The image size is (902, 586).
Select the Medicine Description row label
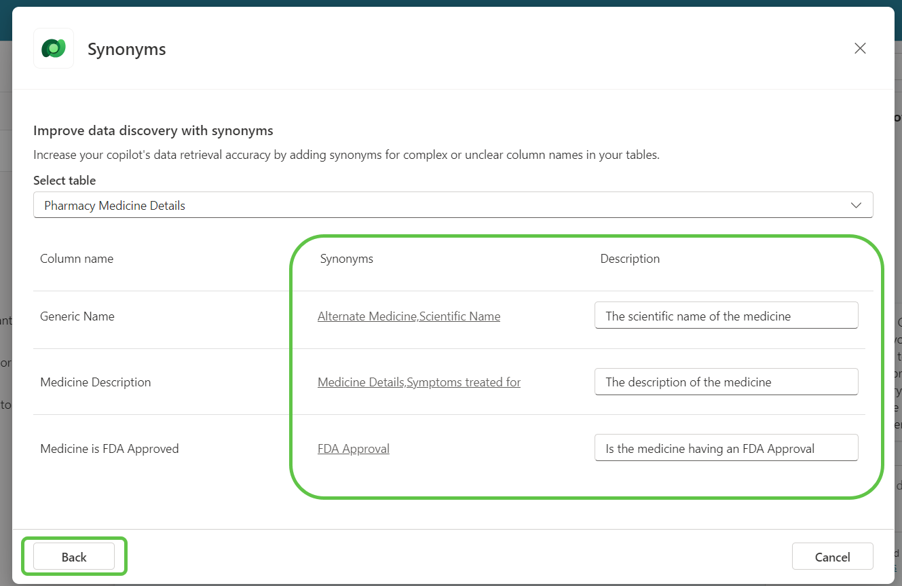(96, 382)
